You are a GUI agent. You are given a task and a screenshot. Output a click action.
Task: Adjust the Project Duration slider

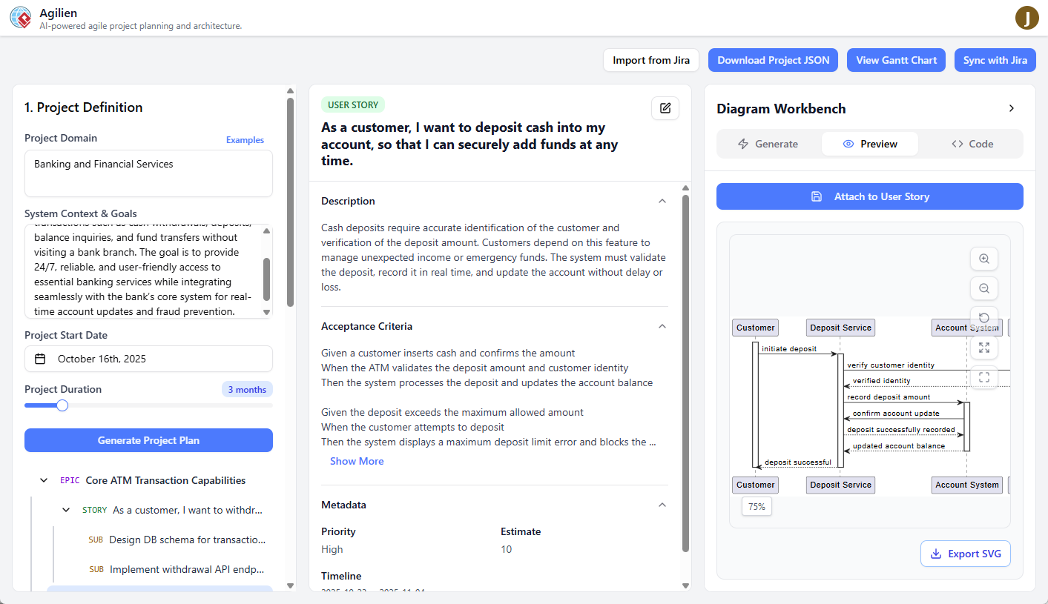pyautogui.click(x=61, y=405)
